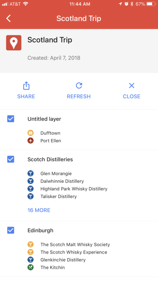Image resolution: width=158 pixels, height=281 pixels.
Task: Tap the back arrow in the header
Action: (x=8, y=18)
